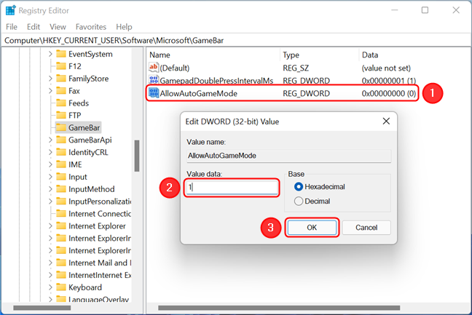Open the Edit menu
This screenshot has width=472, height=315.
34,27
